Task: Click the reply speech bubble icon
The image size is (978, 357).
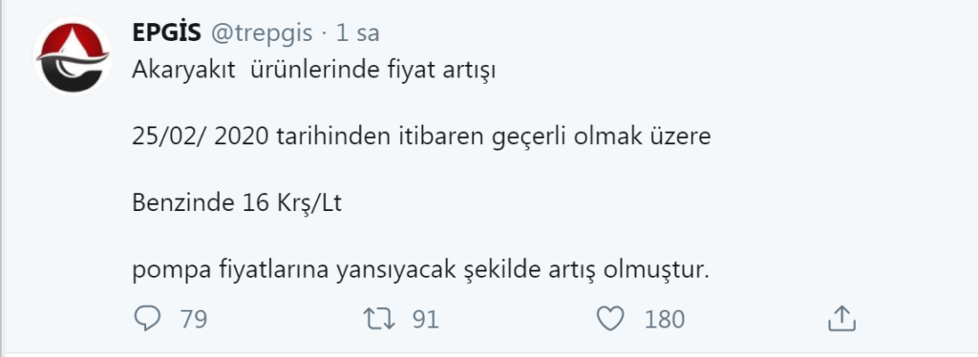Action: (147, 319)
